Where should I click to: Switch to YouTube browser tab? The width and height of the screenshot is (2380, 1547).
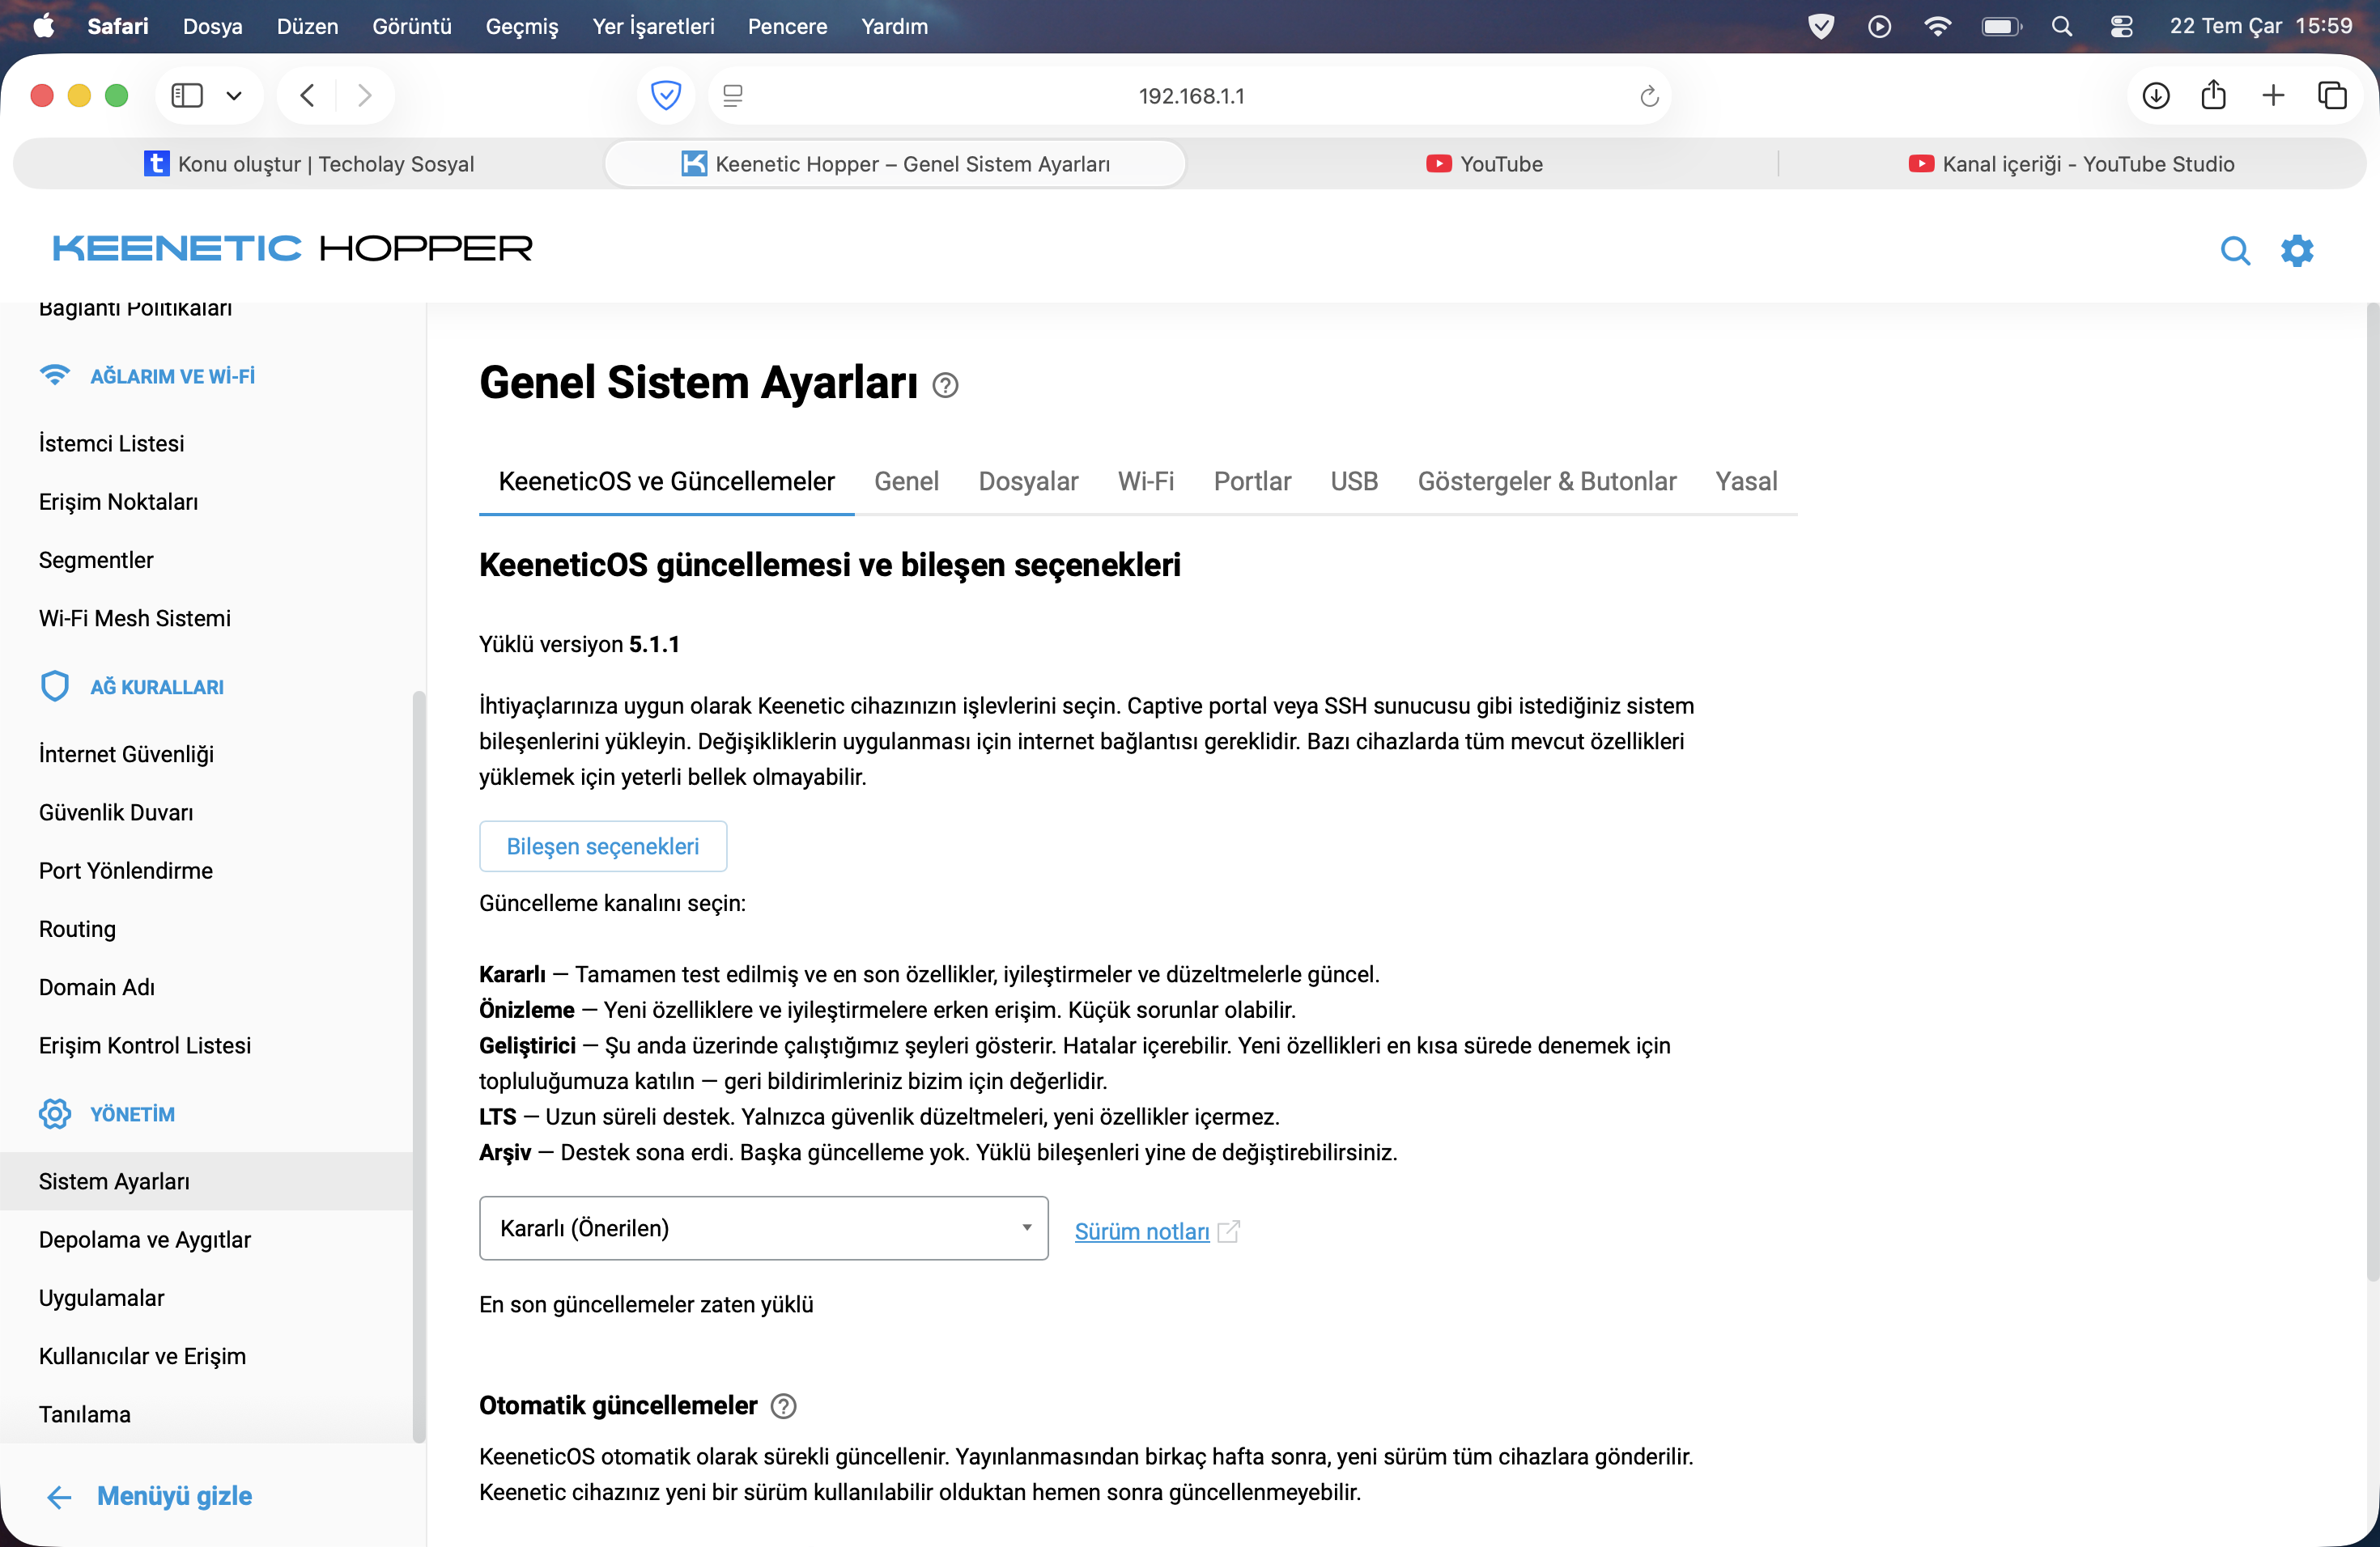click(1484, 164)
